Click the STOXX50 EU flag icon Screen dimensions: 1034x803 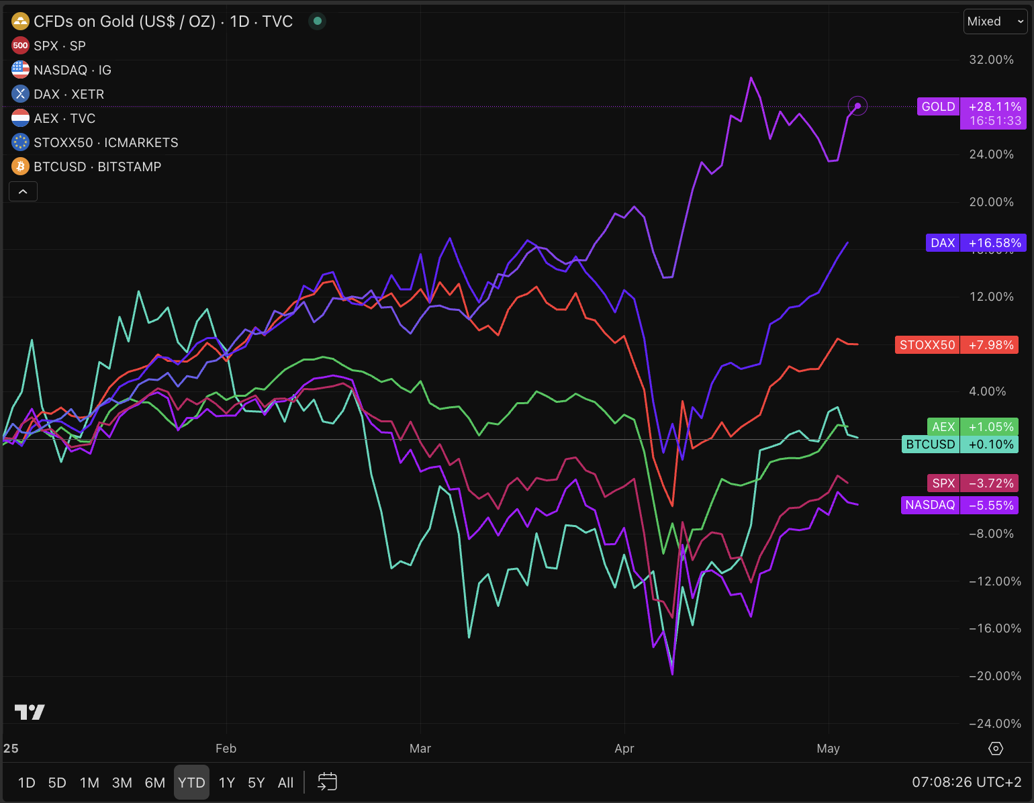click(21, 142)
